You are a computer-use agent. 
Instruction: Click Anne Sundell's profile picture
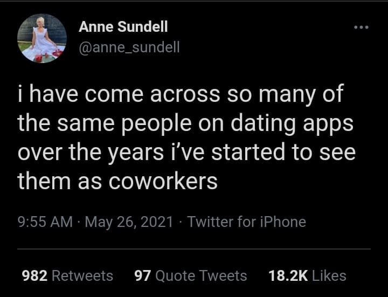[42, 38]
